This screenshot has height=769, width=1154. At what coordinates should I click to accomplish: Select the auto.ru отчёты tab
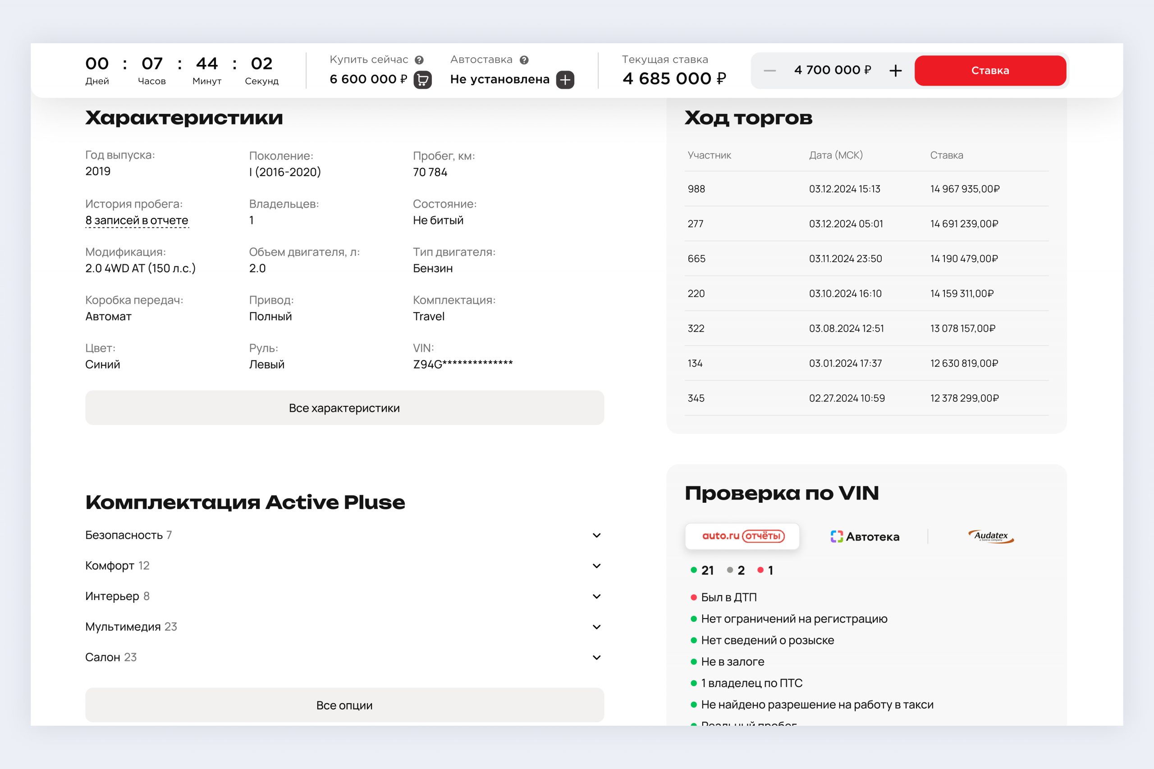742,536
